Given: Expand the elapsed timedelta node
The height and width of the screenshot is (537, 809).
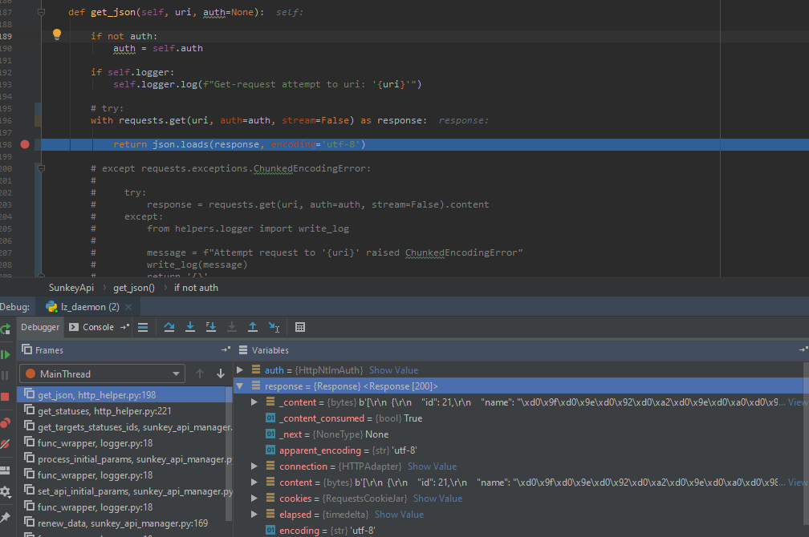Looking at the screenshot, I should click(254, 515).
